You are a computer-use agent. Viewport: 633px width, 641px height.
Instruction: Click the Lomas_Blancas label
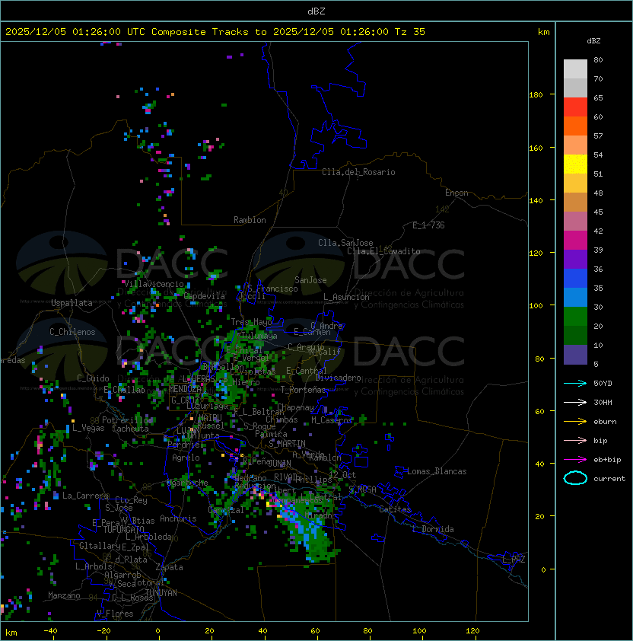(437, 471)
